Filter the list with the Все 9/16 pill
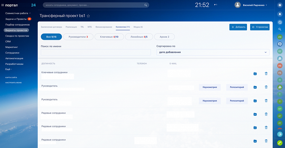The width and height of the screenshot is (285, 148). tap(51, 37)
